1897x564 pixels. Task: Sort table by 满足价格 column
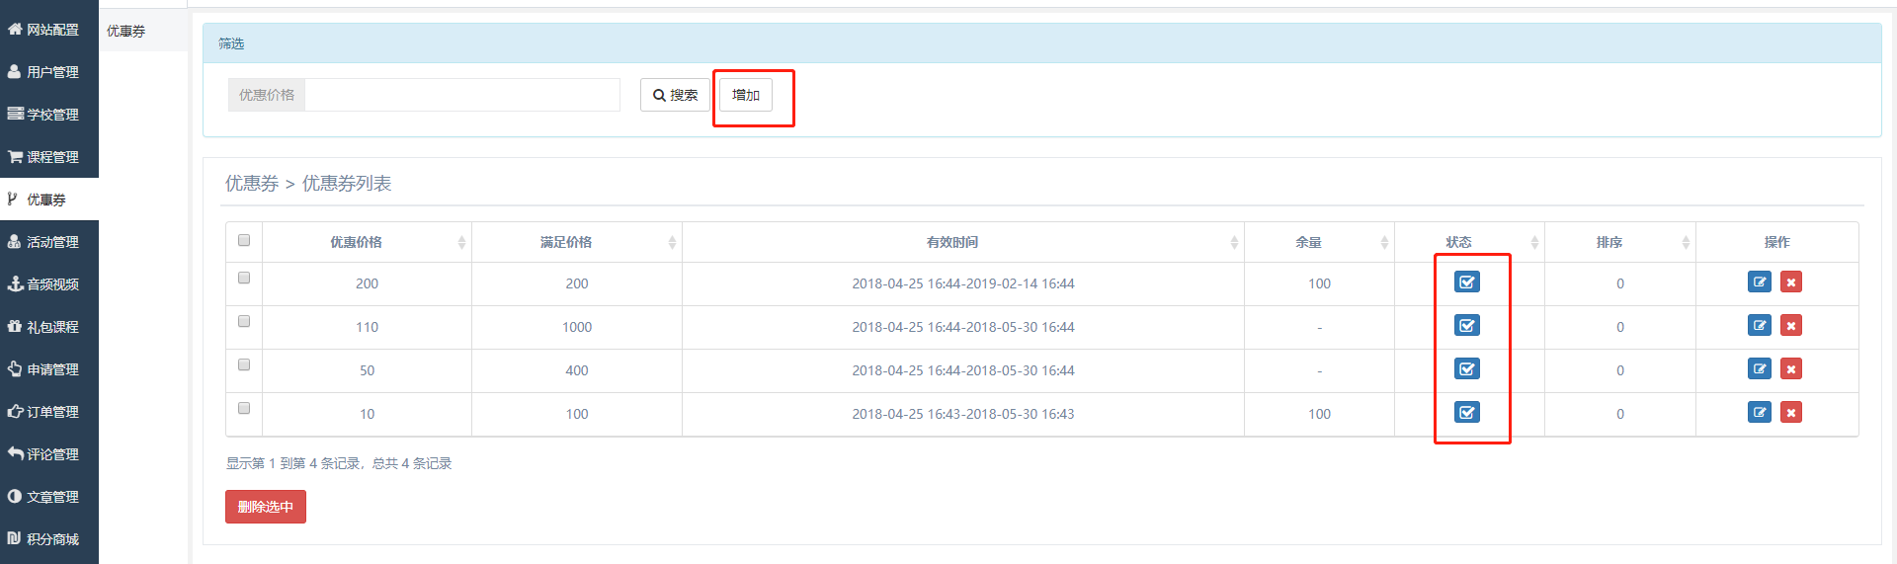click(x=577, y=242)
